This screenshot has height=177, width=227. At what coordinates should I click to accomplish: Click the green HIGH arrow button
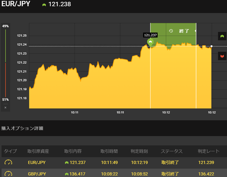pos(222,36)
